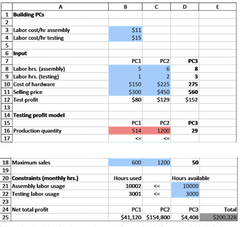Screen dimensions: 240x227
Task: Select the $15 testing labor cost cell
Action: (x=125, y=38)
